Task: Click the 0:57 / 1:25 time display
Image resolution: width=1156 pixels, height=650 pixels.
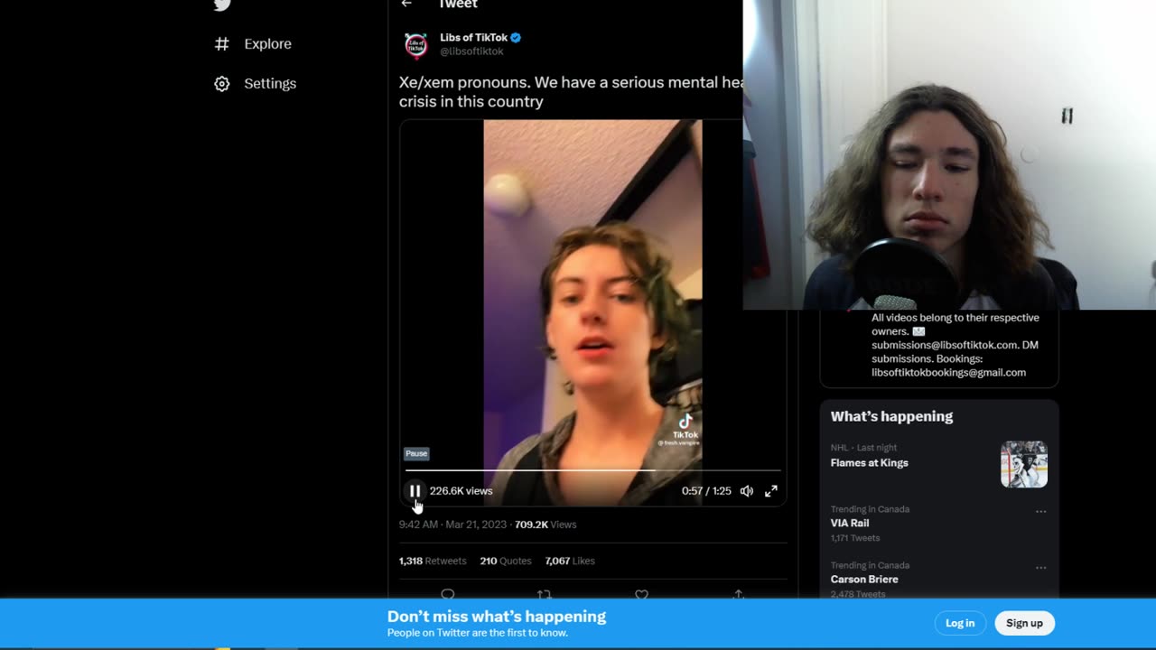Action: 706,491
